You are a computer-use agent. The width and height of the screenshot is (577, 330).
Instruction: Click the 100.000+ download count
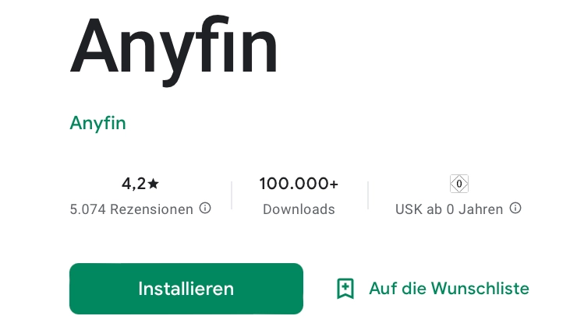click(x=299, y=184)
